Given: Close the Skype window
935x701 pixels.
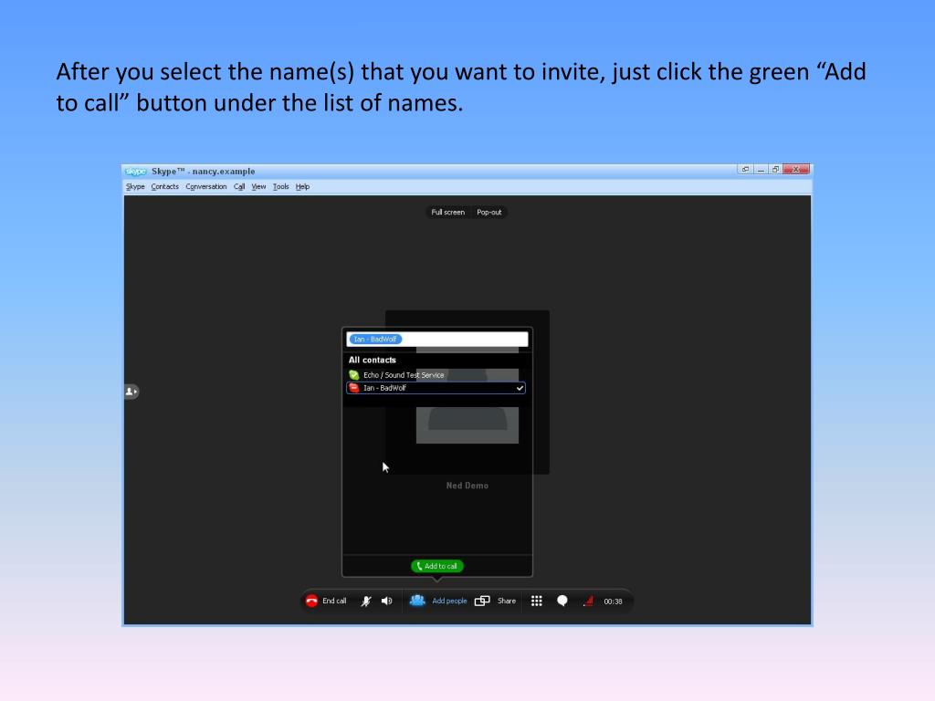Looking at the screenshot, I should click(x=796, y=169).
